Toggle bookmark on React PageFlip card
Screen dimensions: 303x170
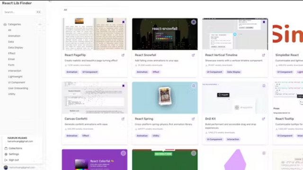[123, 22]
